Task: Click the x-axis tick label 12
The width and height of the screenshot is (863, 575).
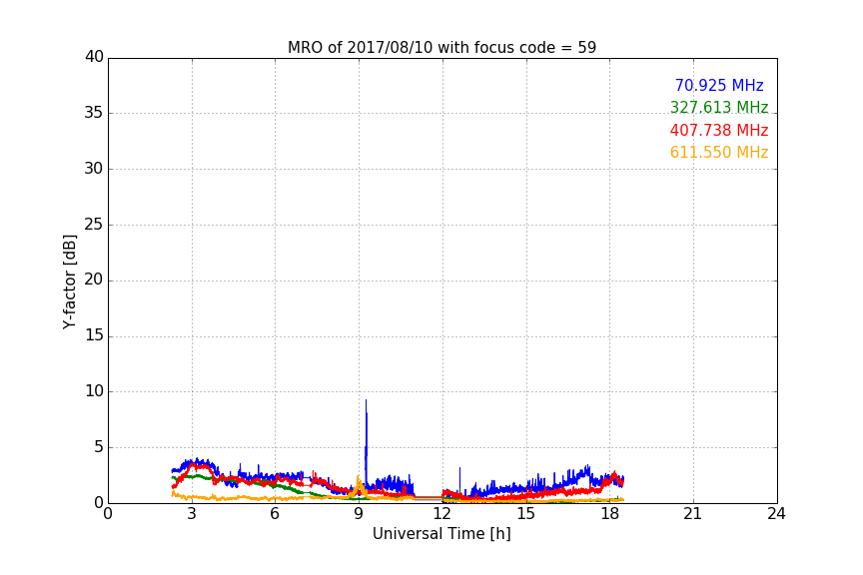Action: coord(442,514)
